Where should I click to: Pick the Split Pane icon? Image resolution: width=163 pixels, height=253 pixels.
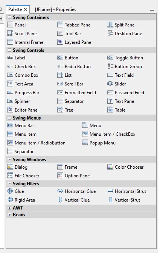pyautogui.click(x=110, y=25)
